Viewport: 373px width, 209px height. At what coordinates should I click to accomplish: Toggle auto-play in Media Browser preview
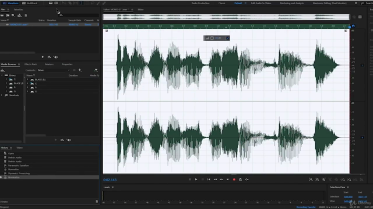point(69,140)
